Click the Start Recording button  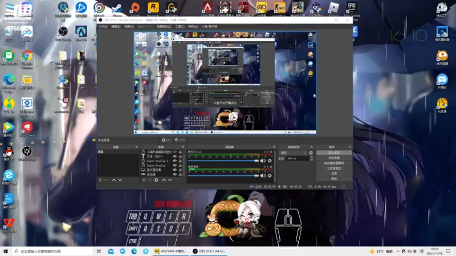(x=334, y=158)
